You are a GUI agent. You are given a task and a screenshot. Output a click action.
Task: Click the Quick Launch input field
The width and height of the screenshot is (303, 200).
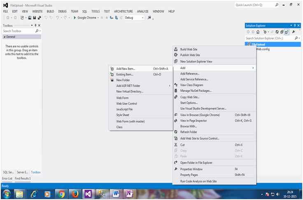254,5
